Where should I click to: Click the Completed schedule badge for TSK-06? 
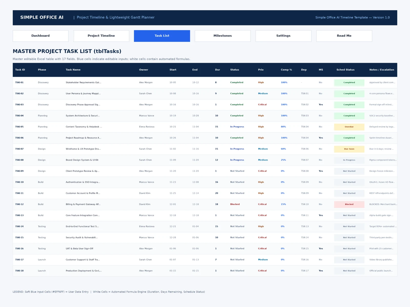point(349,138)
